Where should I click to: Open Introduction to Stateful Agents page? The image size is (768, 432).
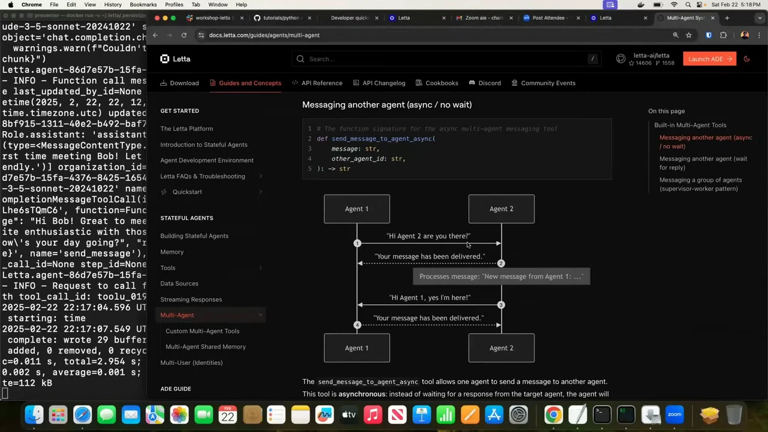coord(203,145)
